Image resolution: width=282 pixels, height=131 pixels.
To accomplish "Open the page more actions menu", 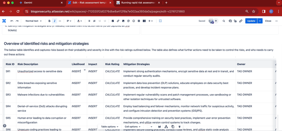I will (276, 21).
